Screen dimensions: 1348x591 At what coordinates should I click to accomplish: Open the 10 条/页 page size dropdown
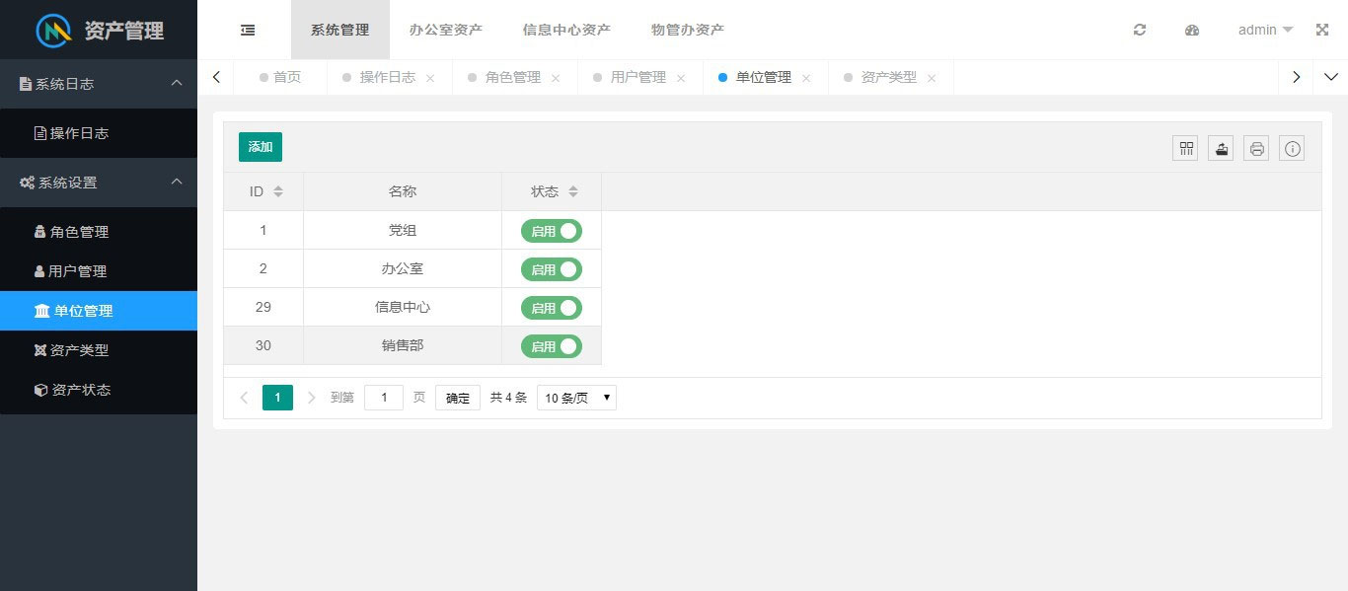tap(576, 398)
